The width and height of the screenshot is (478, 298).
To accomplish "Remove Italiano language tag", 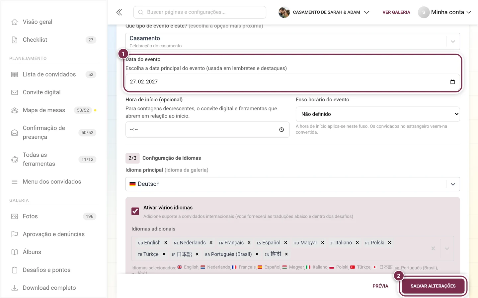I will pyautogui.click(x=357, y=243).
